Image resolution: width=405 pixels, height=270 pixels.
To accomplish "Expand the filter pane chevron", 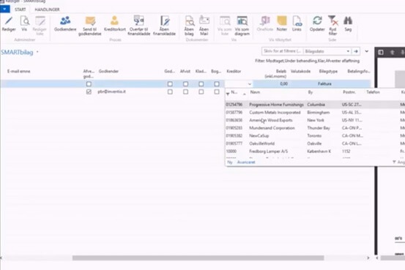I will pyautogui.click(x=366, y=51).
